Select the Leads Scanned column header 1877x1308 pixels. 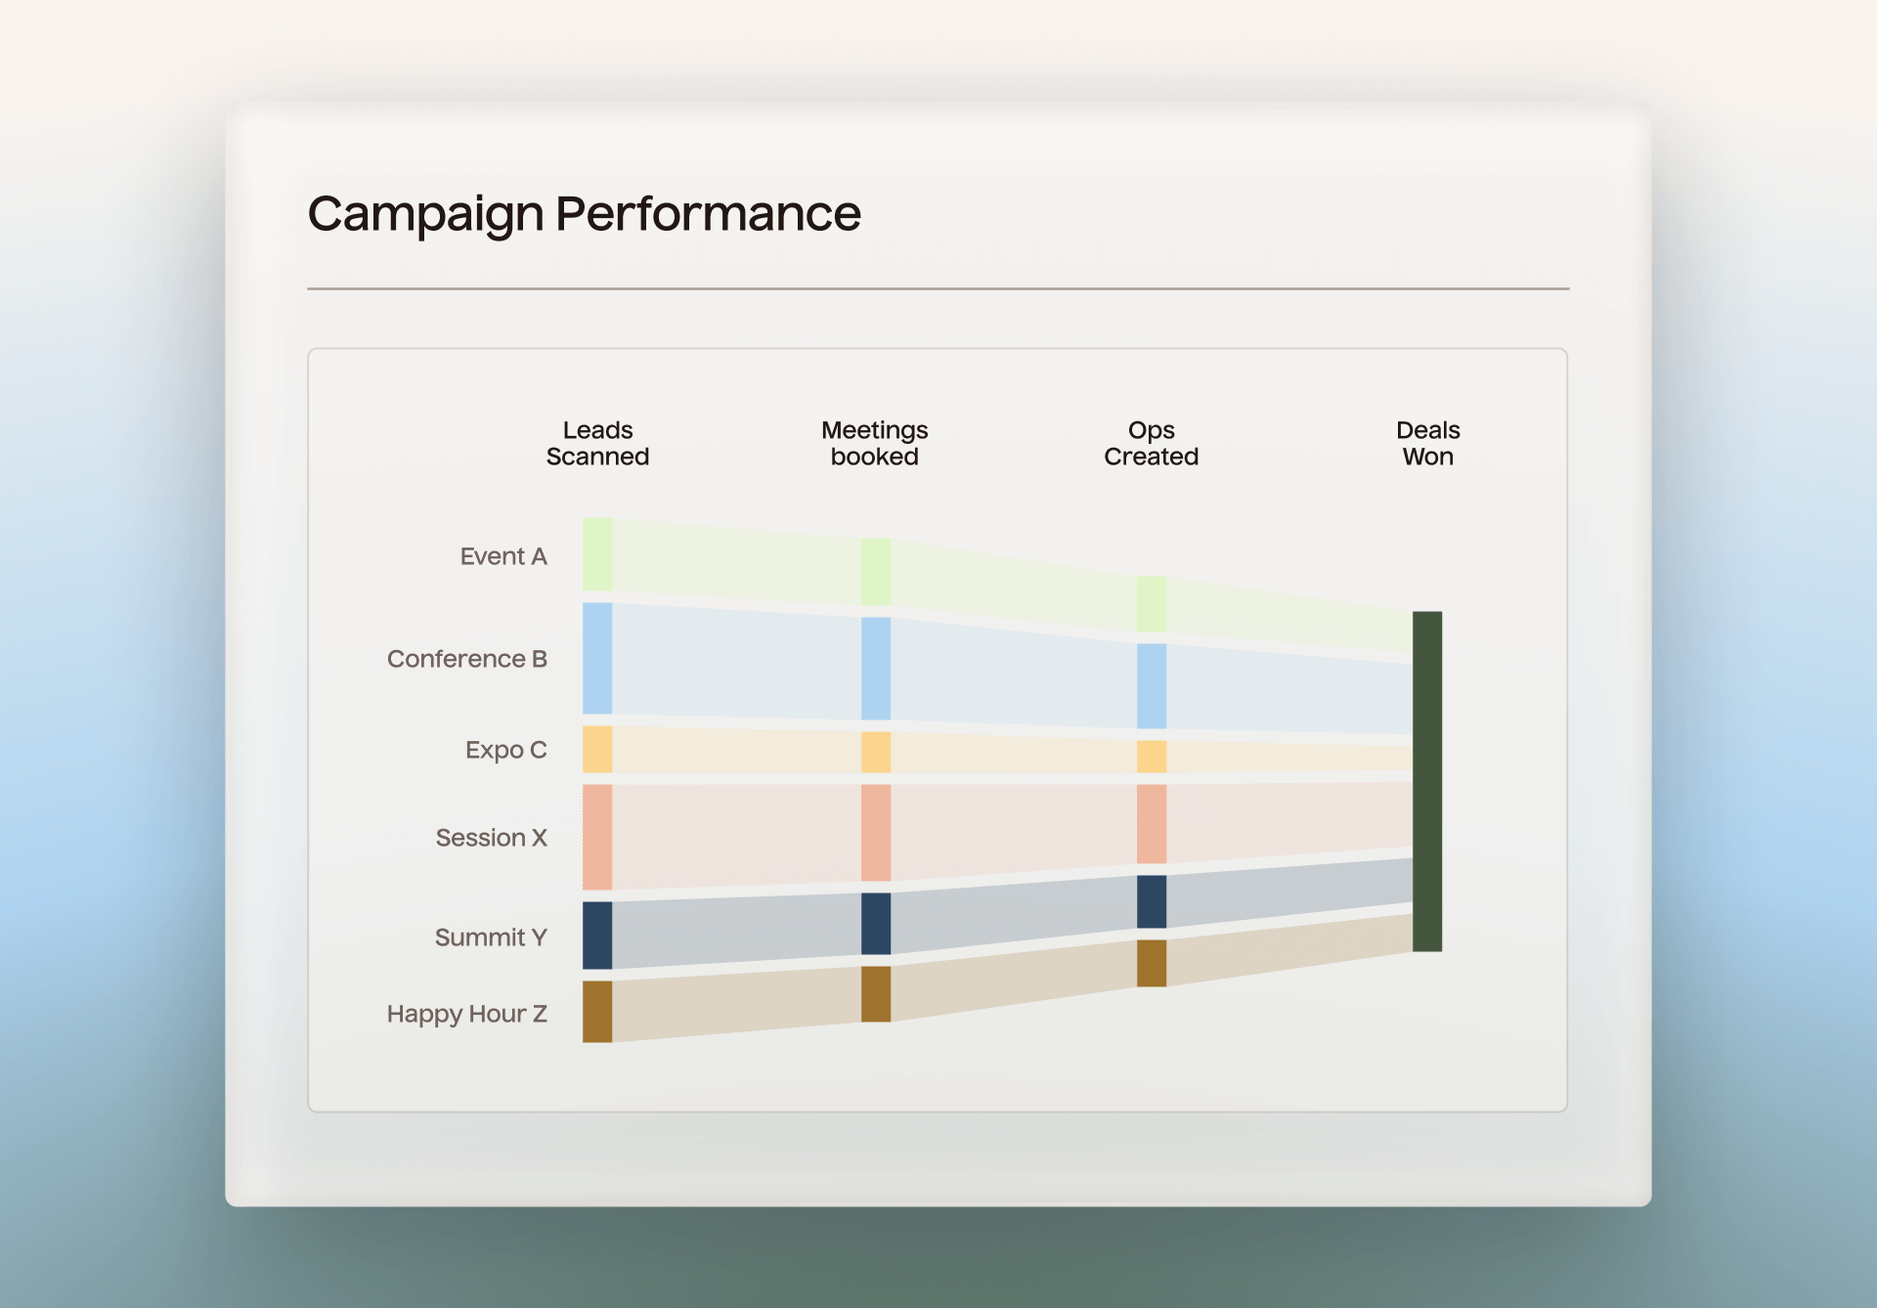tap(597, 444)
